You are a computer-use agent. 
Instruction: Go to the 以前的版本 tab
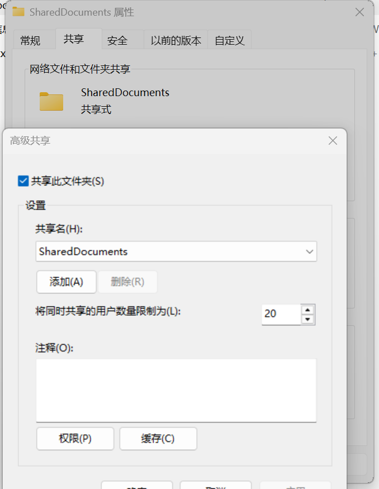point(176,40)
